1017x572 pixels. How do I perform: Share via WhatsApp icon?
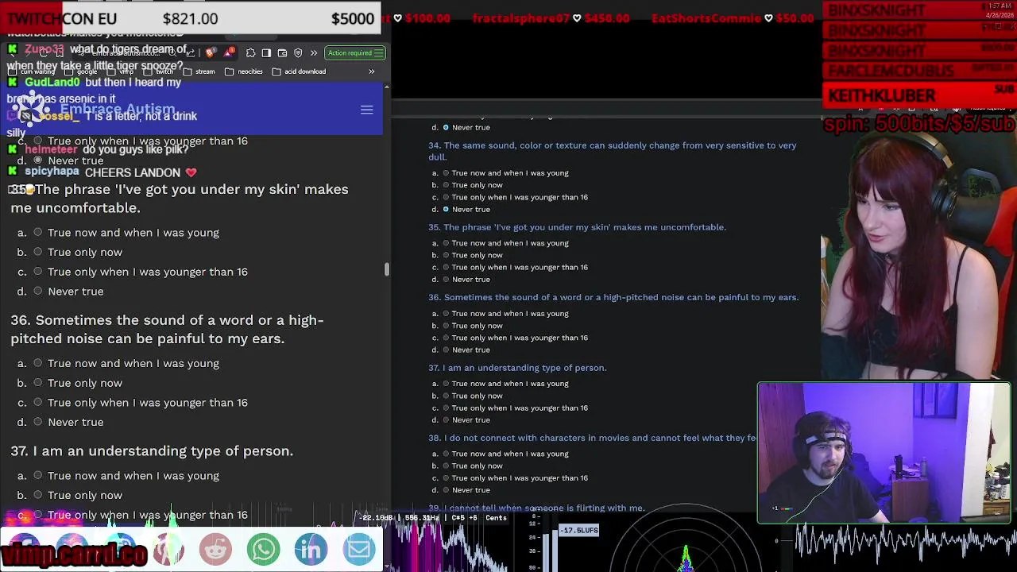263,549
